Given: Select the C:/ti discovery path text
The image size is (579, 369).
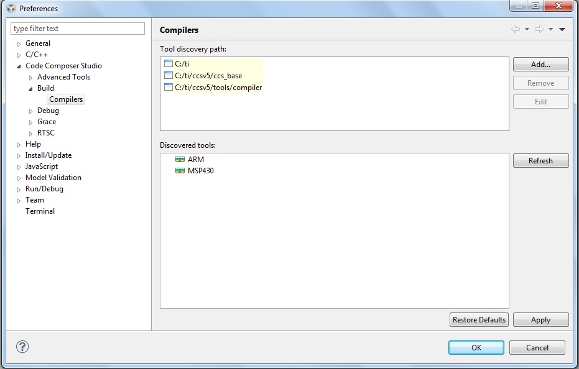Looking at the screenshot, I should (182, 63).
